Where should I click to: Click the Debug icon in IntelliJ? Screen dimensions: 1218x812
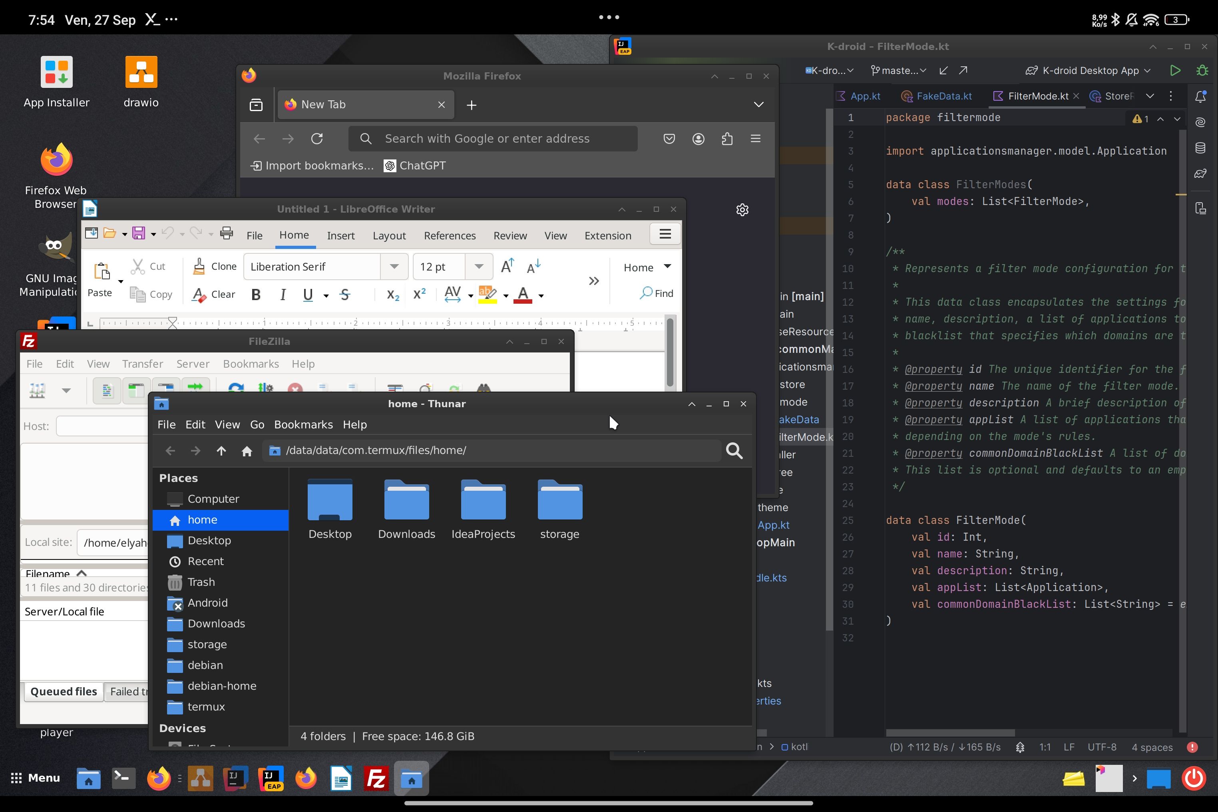click(x=1202, y=70)
